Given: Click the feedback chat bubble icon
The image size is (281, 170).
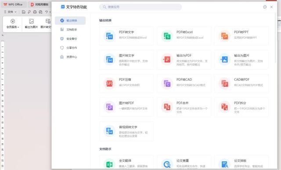Looking at the screenshot, I should pyautogui.click(x=265, y=7).
